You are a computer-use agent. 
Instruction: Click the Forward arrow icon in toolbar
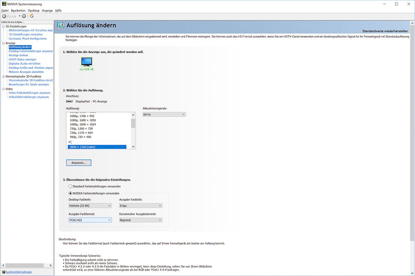coord(24,16)
